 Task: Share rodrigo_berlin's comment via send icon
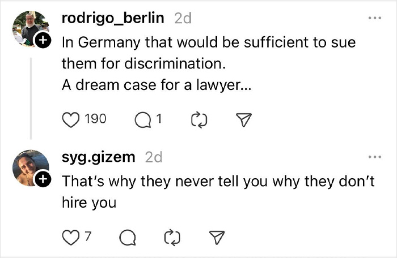[244, 120]
